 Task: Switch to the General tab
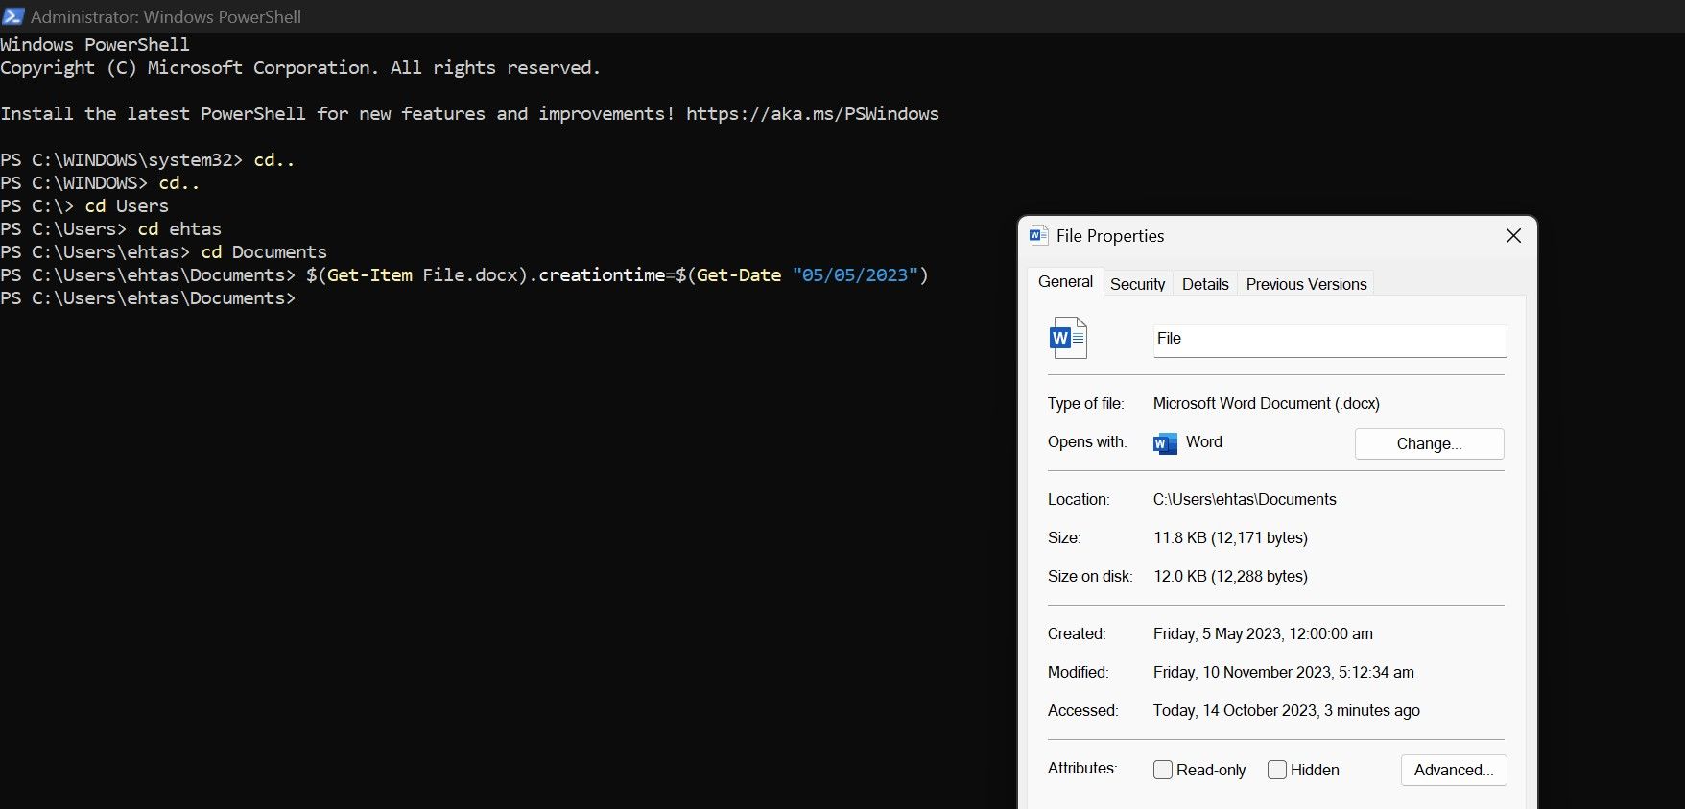(x=1065, y=282)
